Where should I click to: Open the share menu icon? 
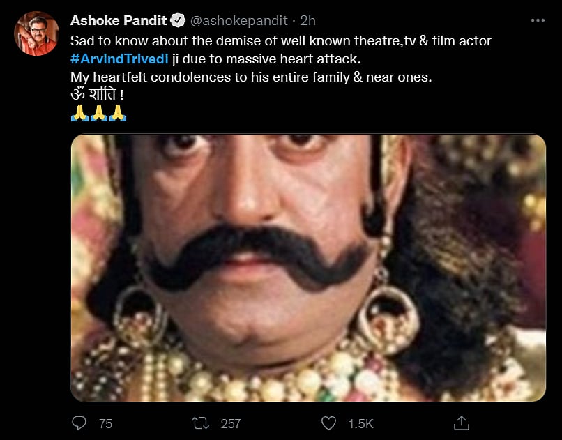pyautogui.click(x=460, y=423)
